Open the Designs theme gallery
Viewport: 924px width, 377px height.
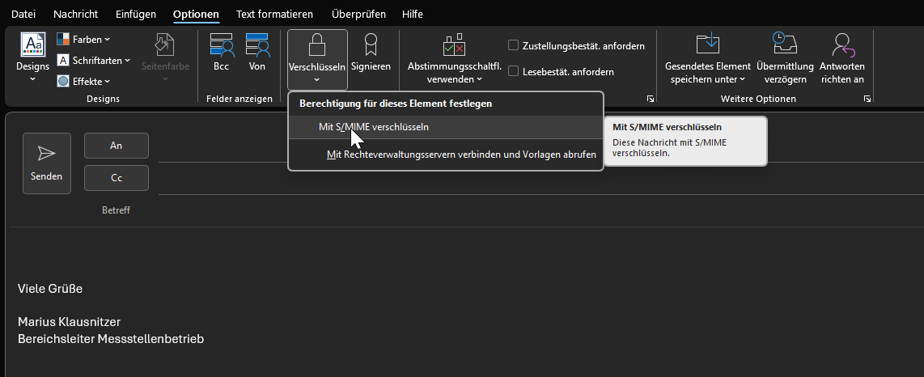(32, 58)
